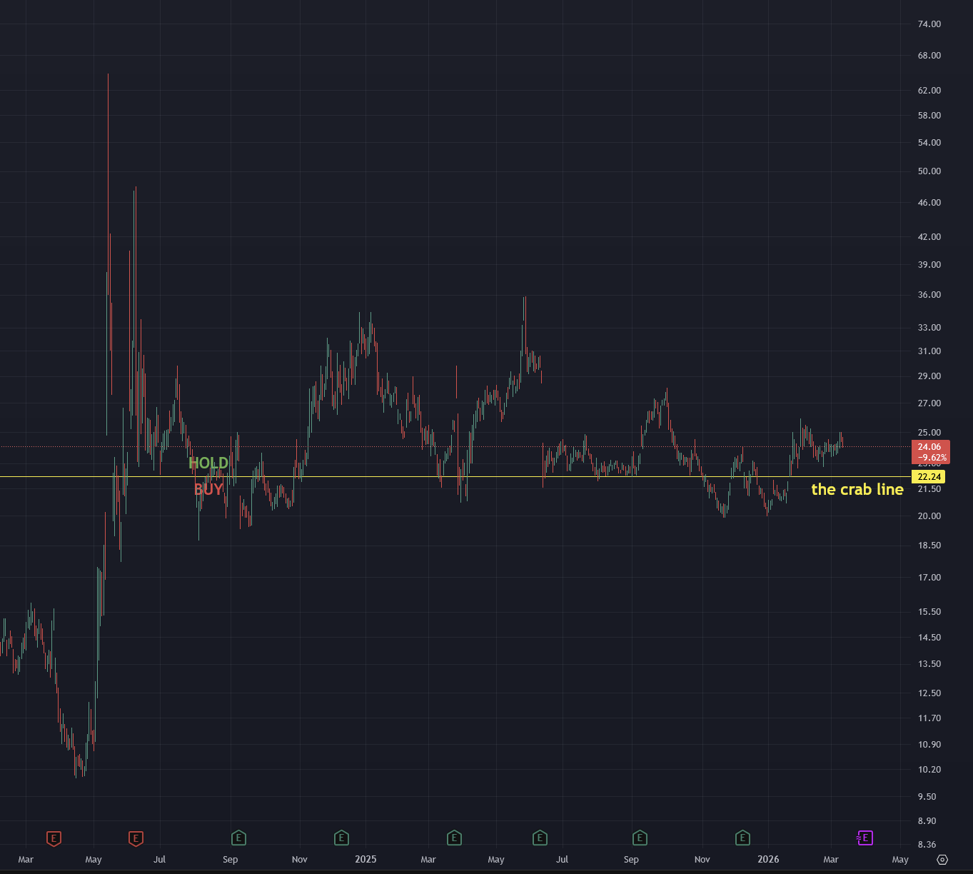Click the 36.00 price axis label
Viewport: 973px width, 874px height.
coord(929,295)
